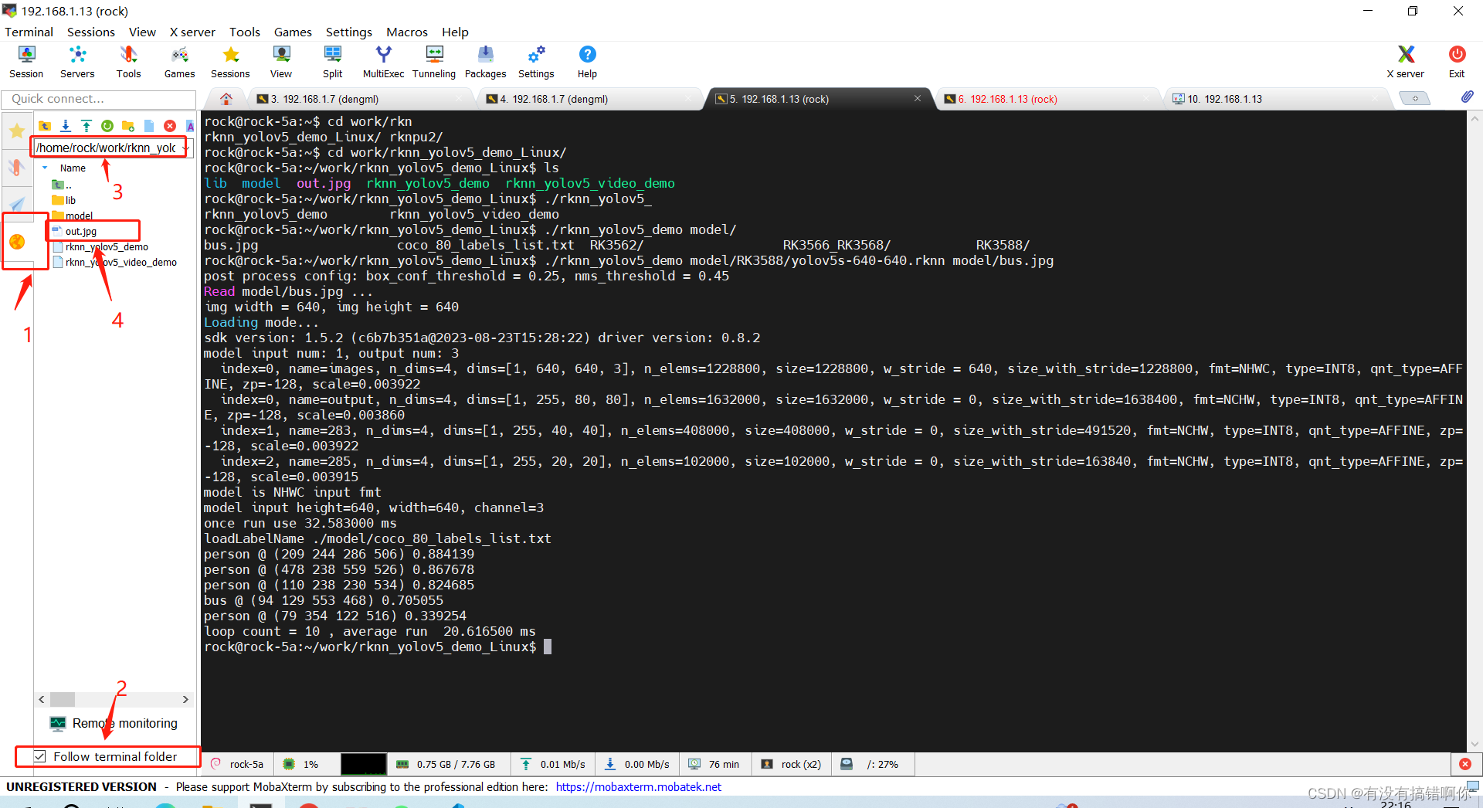
Task: Refresh the SFTP folder listing
Action: (x=107, y=126)
